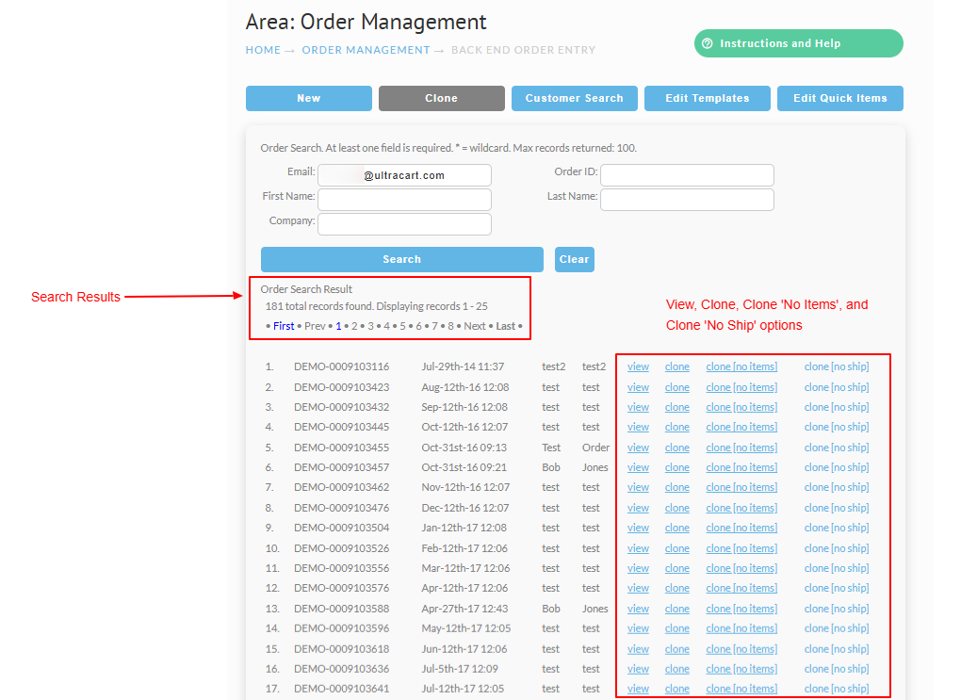Clear the search form
Viewport: 977px width, 700px height.
click(x=575, y=259)
